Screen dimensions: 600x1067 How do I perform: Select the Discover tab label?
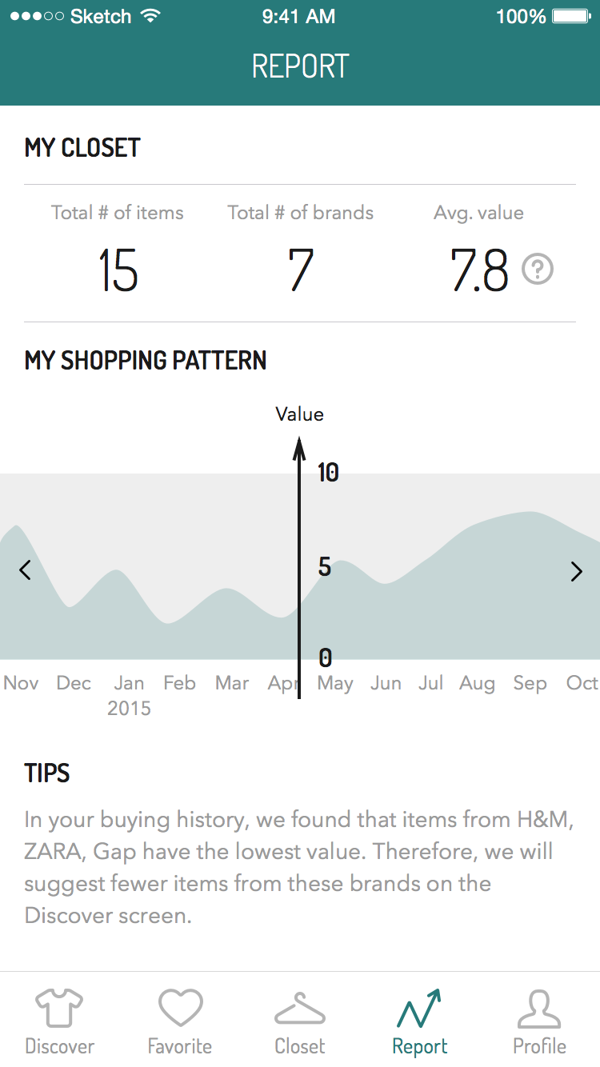[x=60, y=1046]
